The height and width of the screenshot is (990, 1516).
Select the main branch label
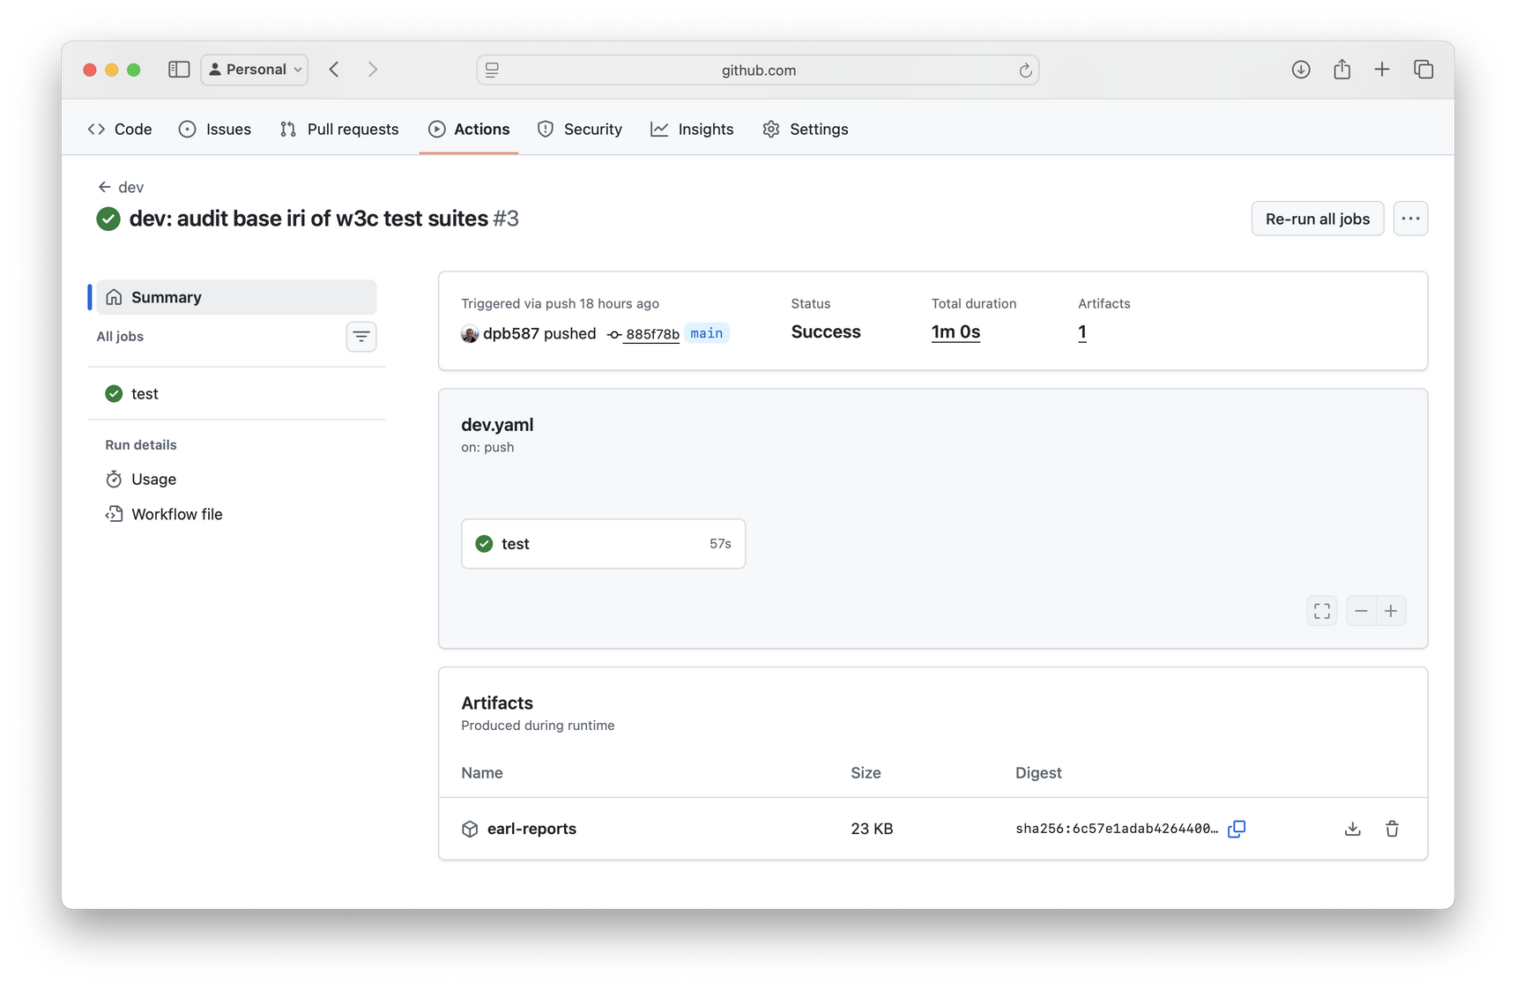click(706, 333)
